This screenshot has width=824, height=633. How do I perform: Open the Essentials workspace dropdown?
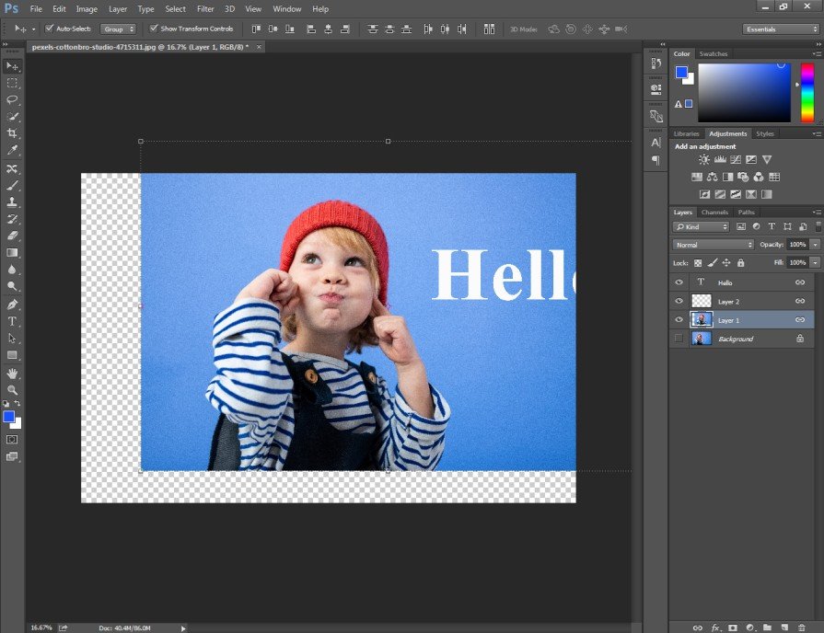click(x=781, y=29)
